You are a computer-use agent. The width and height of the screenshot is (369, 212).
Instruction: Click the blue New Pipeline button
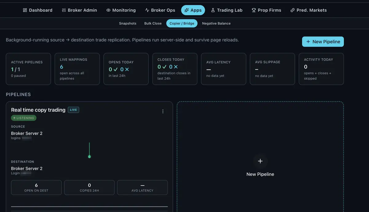pyautogui.click(x=323, y=42)
